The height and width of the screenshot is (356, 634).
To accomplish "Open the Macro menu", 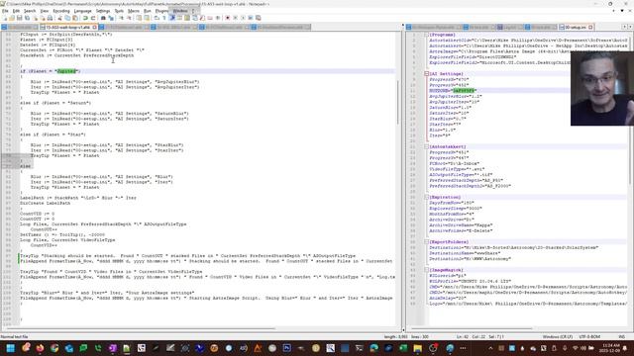I will click(134, 11).
